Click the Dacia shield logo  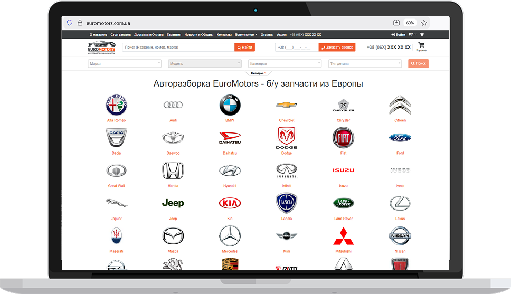(x=116, y=137)
